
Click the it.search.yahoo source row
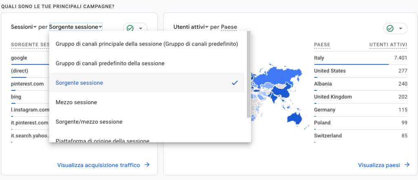(30, 136)
